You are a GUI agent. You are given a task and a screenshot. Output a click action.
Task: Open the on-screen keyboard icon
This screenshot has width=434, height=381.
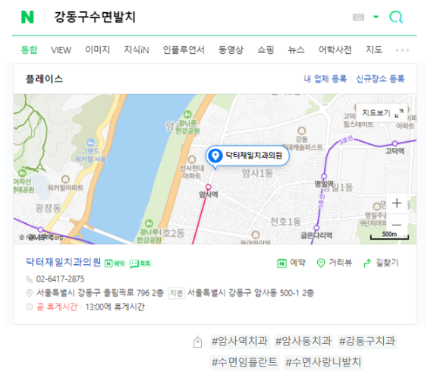[x=358, y=17]
